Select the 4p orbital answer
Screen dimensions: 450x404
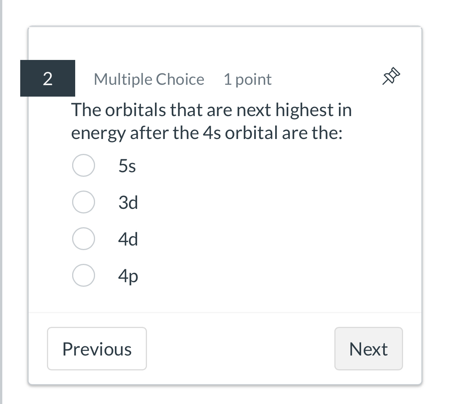coord(84,275)
